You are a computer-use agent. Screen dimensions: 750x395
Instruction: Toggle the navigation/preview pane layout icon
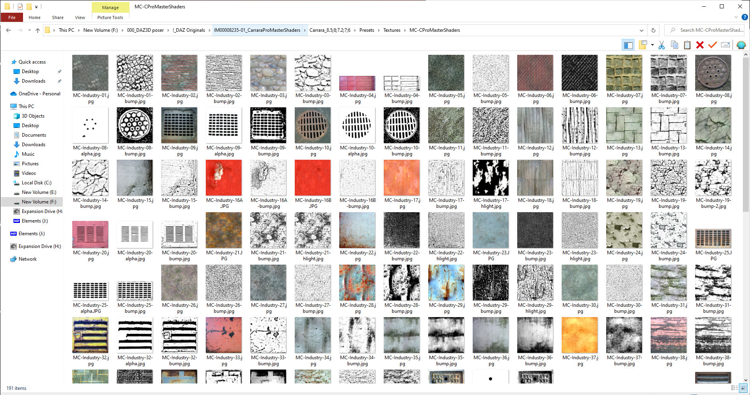(628, 45)
